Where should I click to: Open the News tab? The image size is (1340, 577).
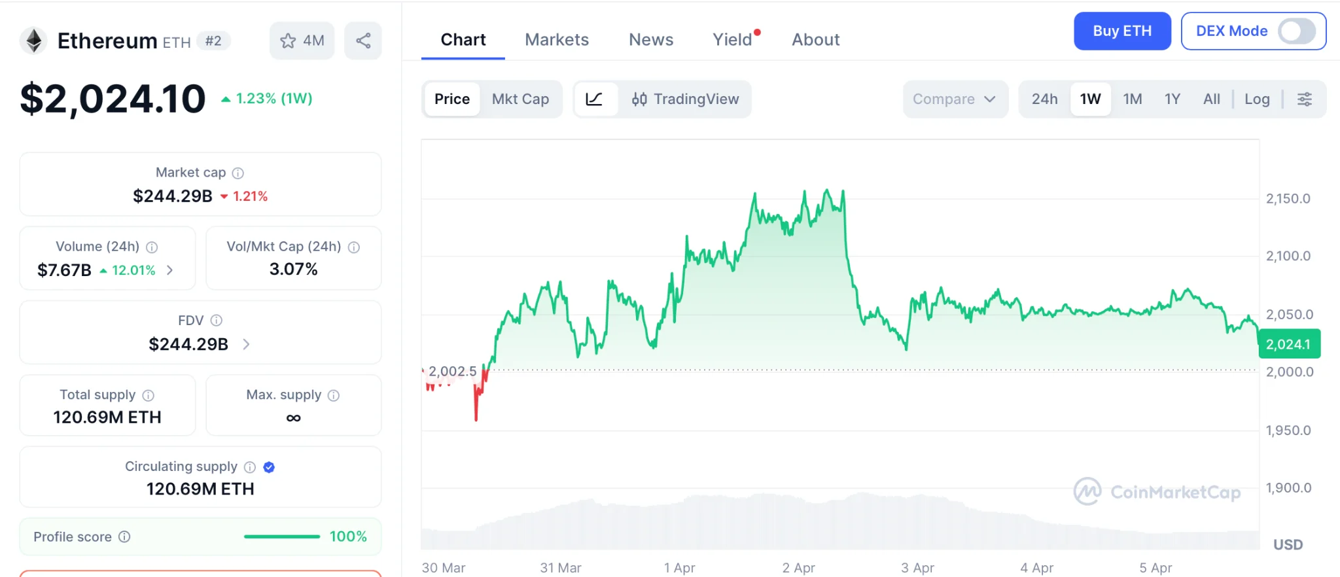point(650,39)
